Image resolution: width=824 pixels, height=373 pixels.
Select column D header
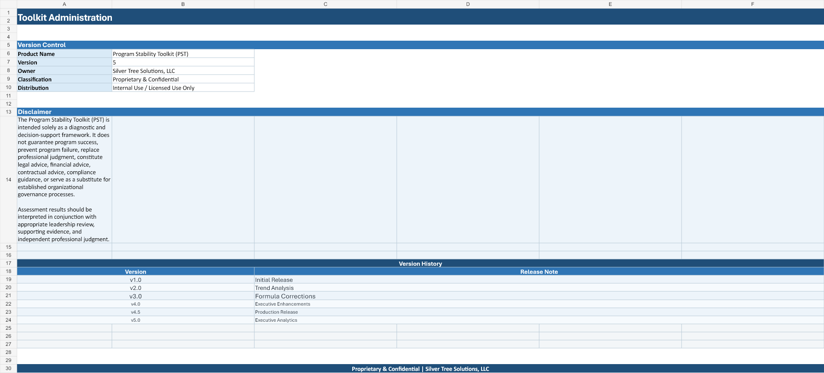(468, 4)
